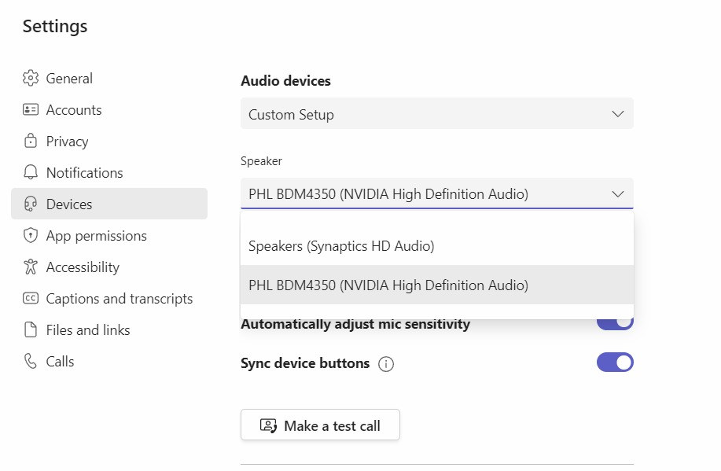Show info for Sync device buttons
Image resolution: width=721 pixels, height=471 pixels.
pyautogui.click(x=386, y=364)
